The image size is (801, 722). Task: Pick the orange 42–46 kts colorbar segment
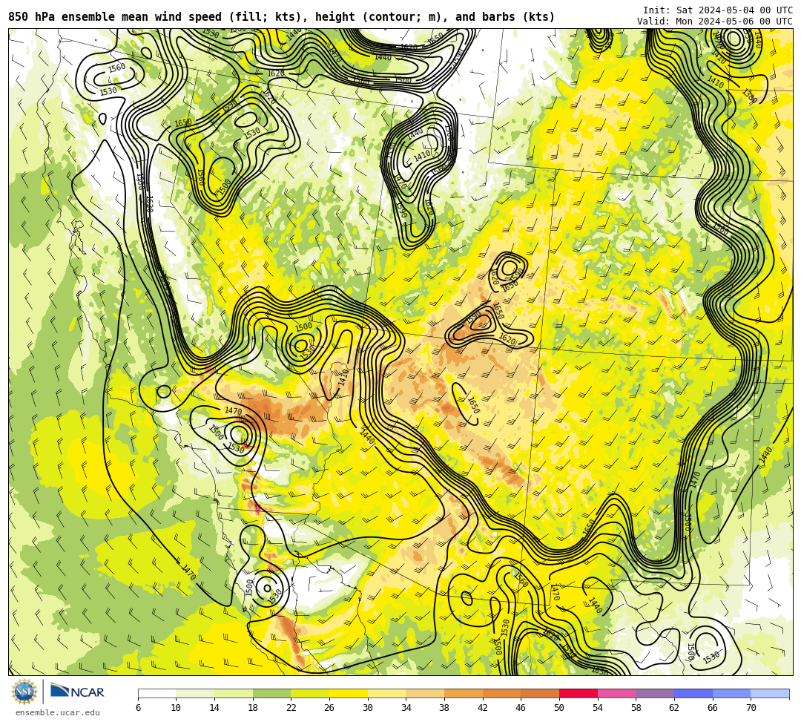(501, 693)
